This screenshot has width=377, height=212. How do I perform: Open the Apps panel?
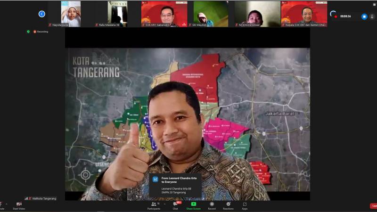pos(245,205)
